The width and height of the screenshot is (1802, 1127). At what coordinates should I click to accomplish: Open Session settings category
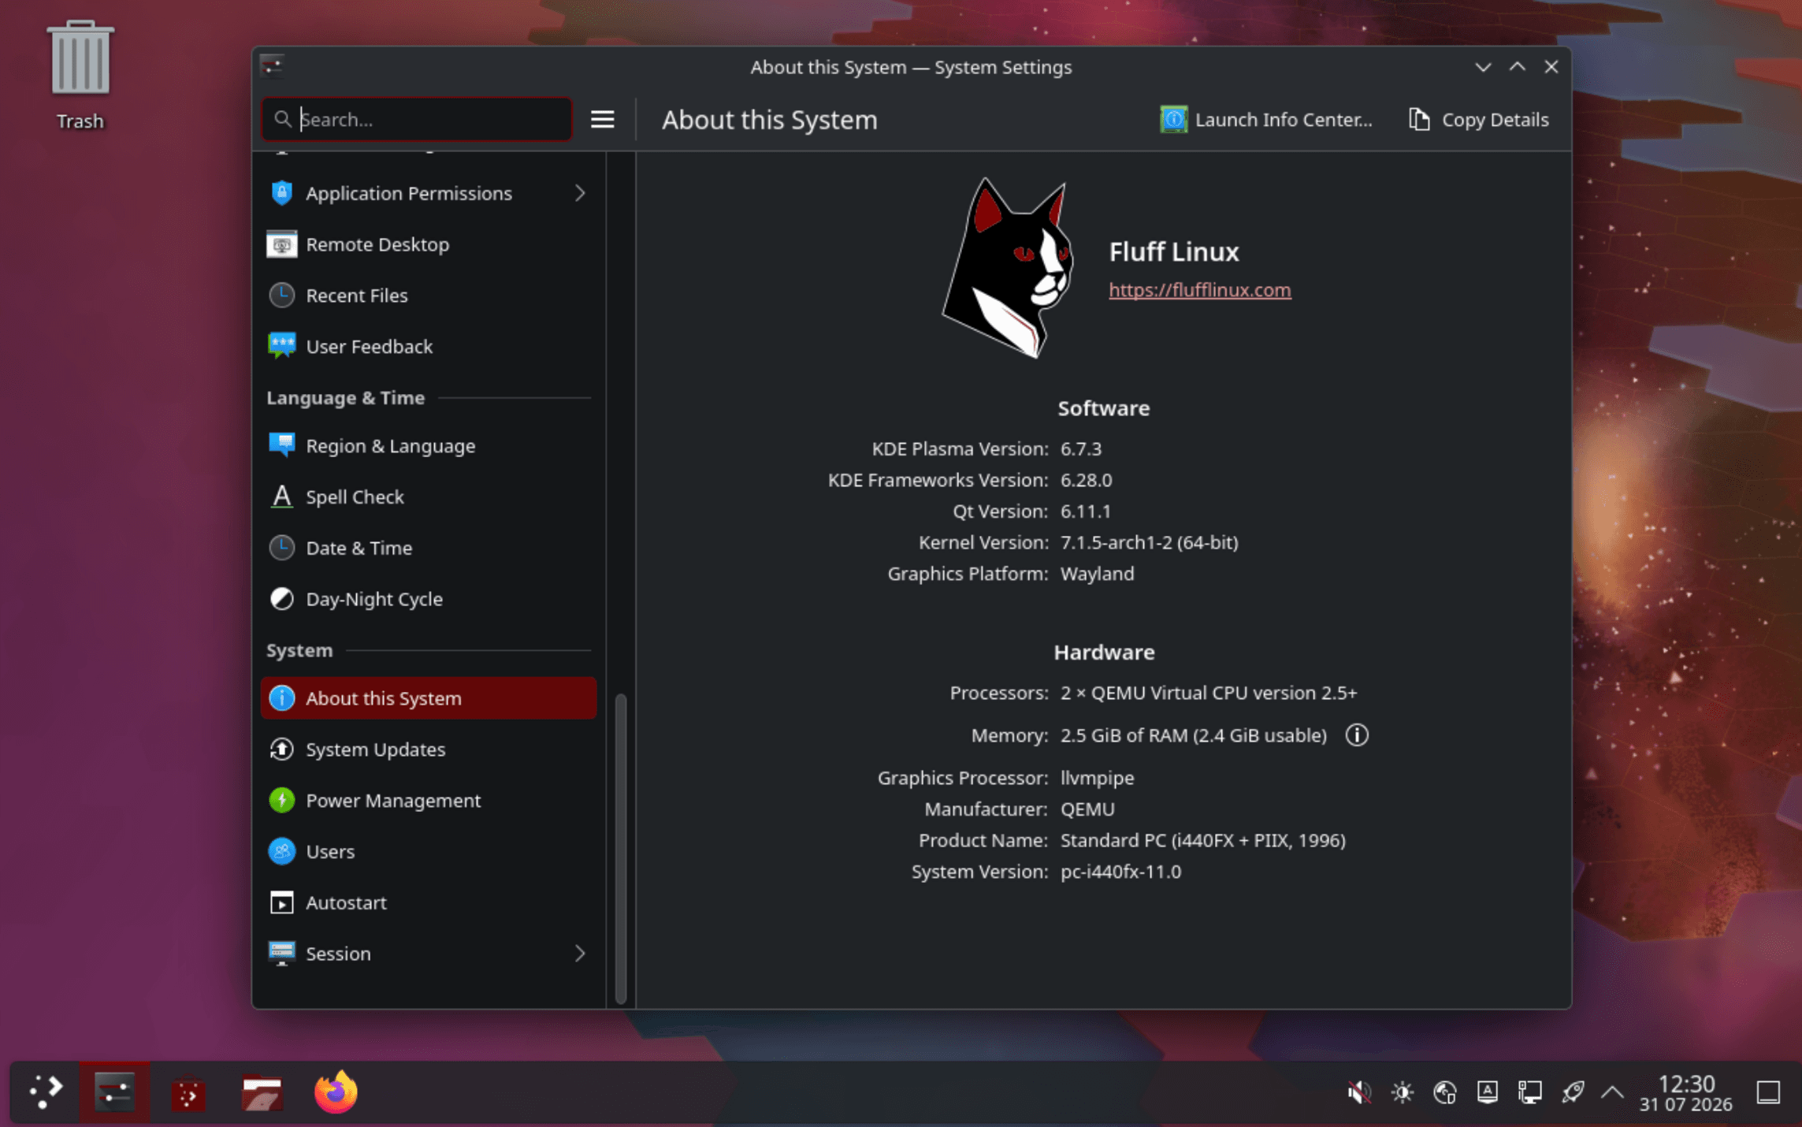(x=429, y=954)
